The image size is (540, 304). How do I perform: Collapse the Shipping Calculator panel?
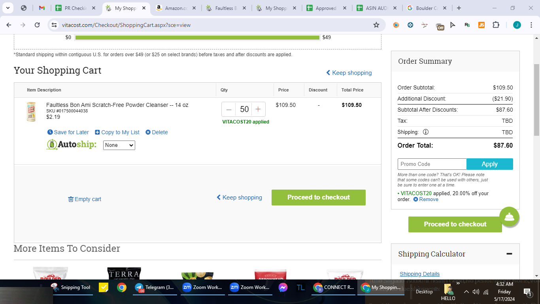click(509, 254)
